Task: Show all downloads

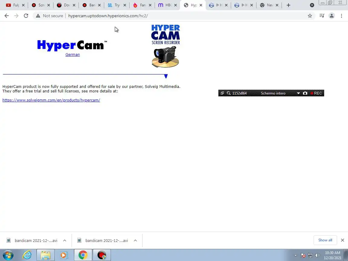Action: pyautogui.click(x=325, y=240)
